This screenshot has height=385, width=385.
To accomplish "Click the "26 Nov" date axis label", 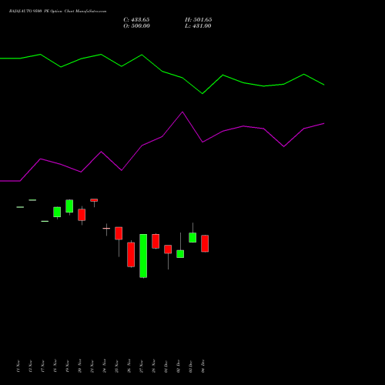I will coord(129,366).
